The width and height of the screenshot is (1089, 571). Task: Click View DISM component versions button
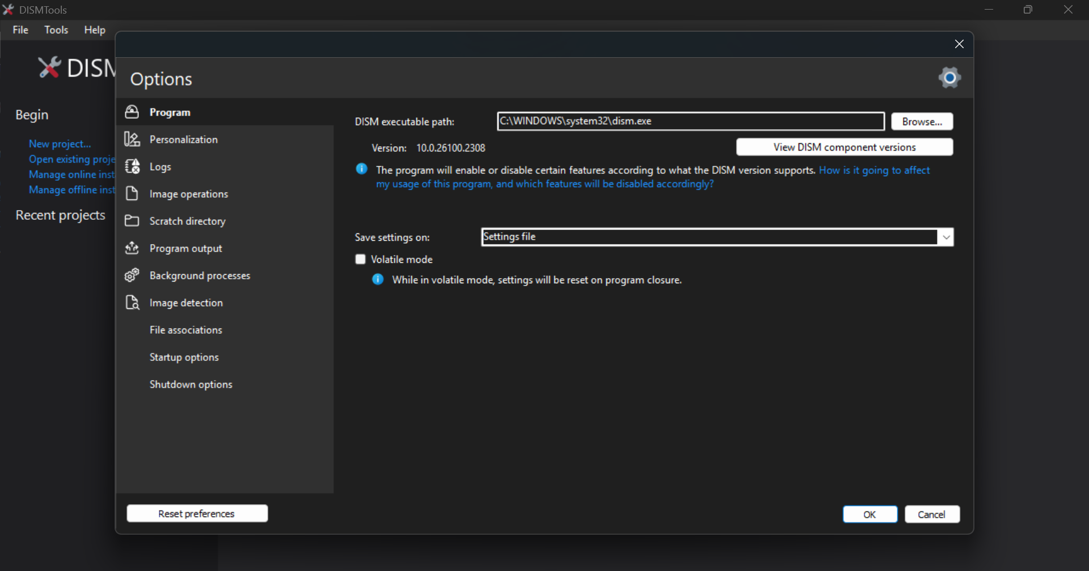844,147
